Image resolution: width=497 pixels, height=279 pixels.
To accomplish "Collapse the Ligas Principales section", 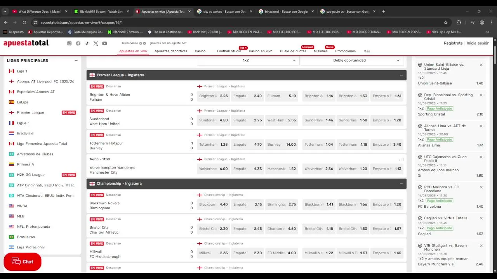I will 76,61.
